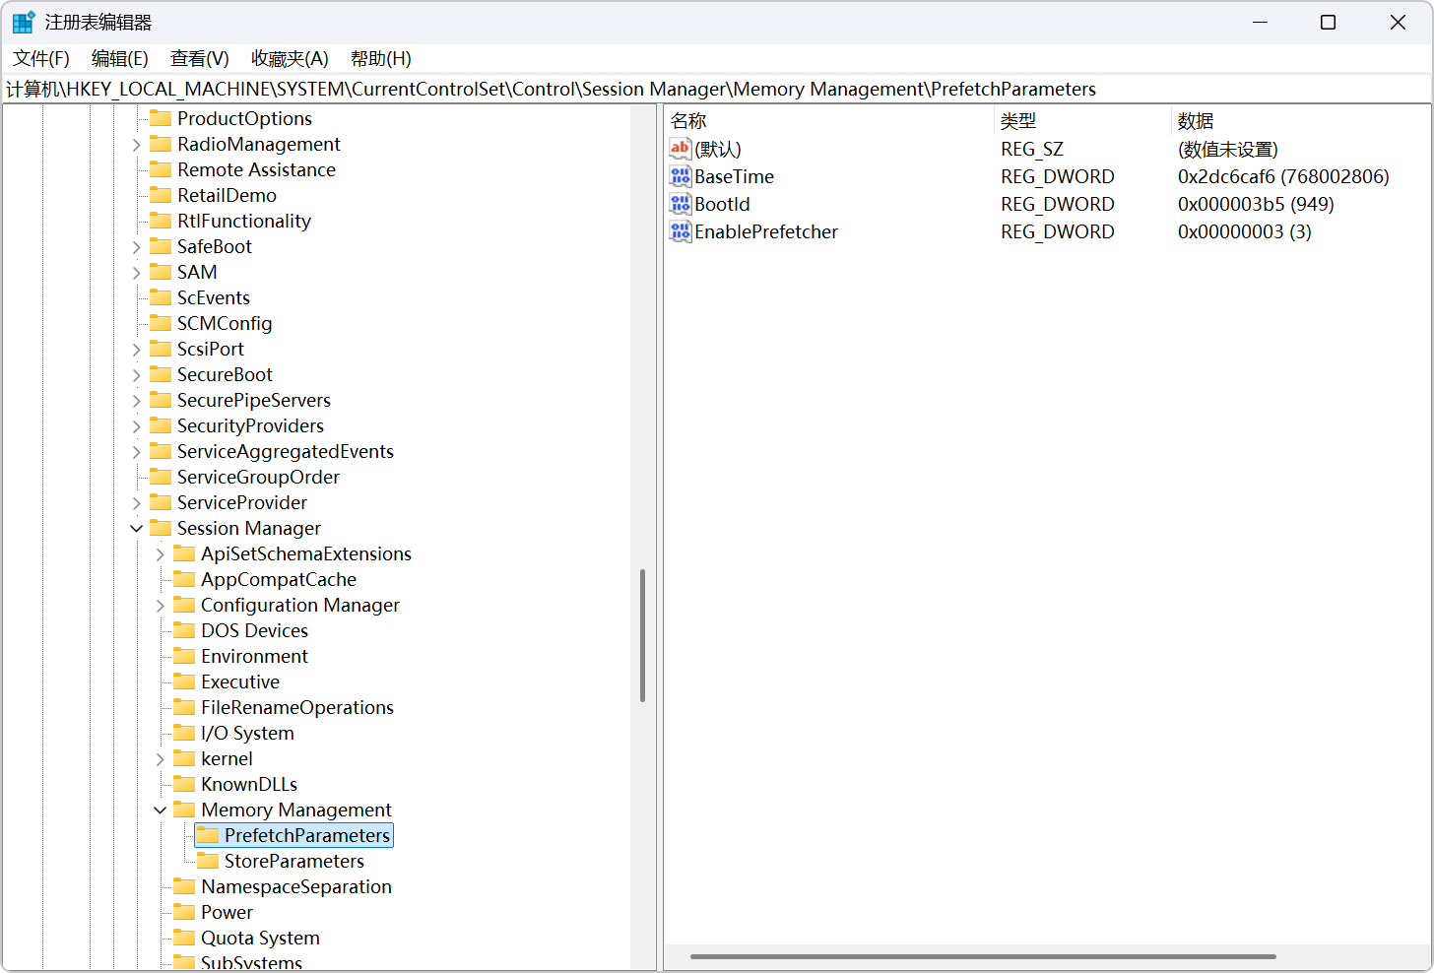Click the REG_DWORD icon beside BootId
1434x973 pixels.
680,204
